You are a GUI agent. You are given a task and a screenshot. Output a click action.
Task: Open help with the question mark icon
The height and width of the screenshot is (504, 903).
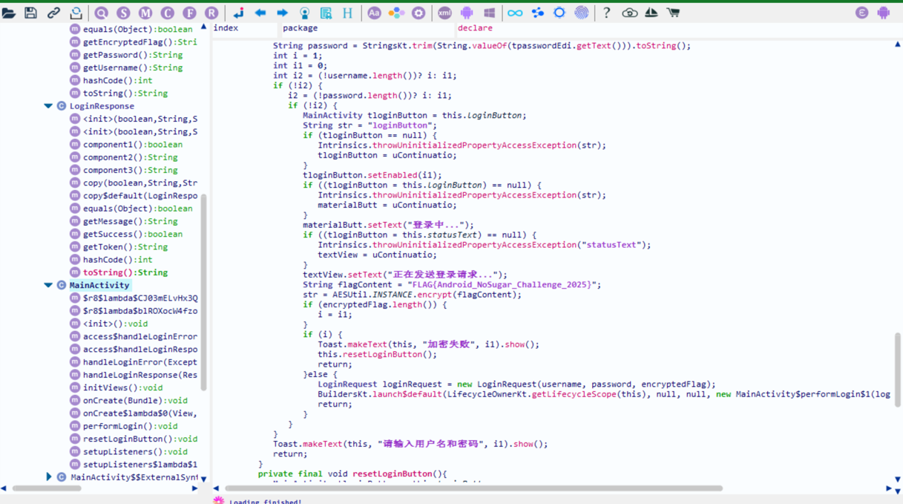[x=607, y=13]
